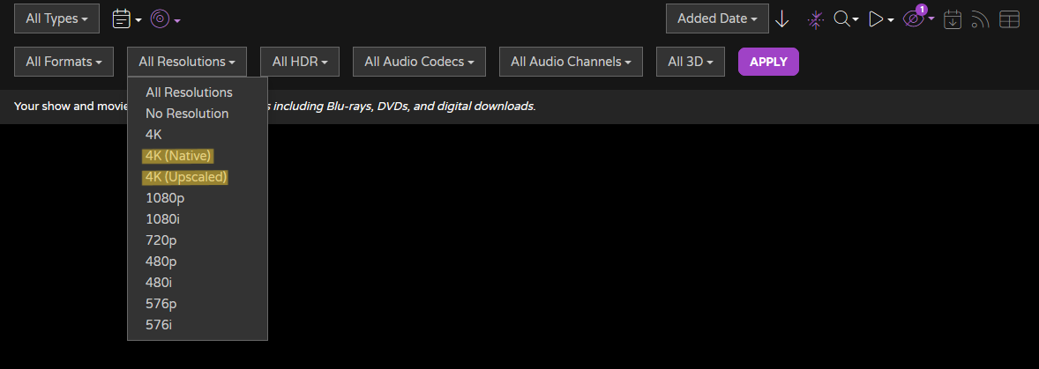The height and width of the screenshot is (369, 1039).
Task: Click the calendar download icon
Action: click(953, 19)
